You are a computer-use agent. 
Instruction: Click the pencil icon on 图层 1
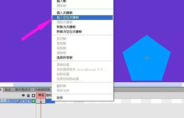pyautogui.click(x=18, y=101)
